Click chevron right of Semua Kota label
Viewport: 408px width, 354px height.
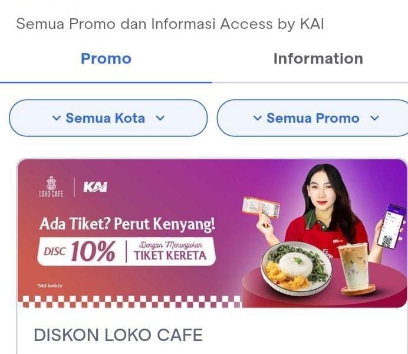click(160, 118)
